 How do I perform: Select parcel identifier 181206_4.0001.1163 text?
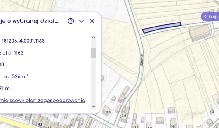tap(23, 41)
